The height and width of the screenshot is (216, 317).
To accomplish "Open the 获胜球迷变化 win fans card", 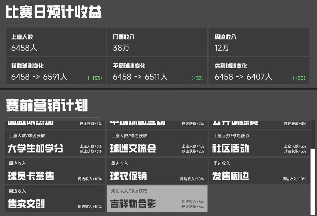I will 55,71.
